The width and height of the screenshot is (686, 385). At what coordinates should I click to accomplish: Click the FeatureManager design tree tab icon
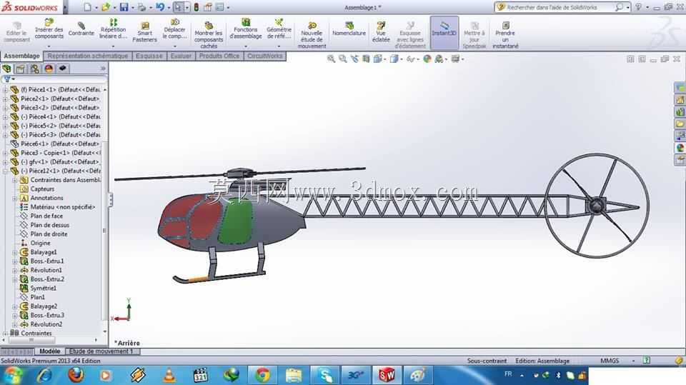coord(7,69)
